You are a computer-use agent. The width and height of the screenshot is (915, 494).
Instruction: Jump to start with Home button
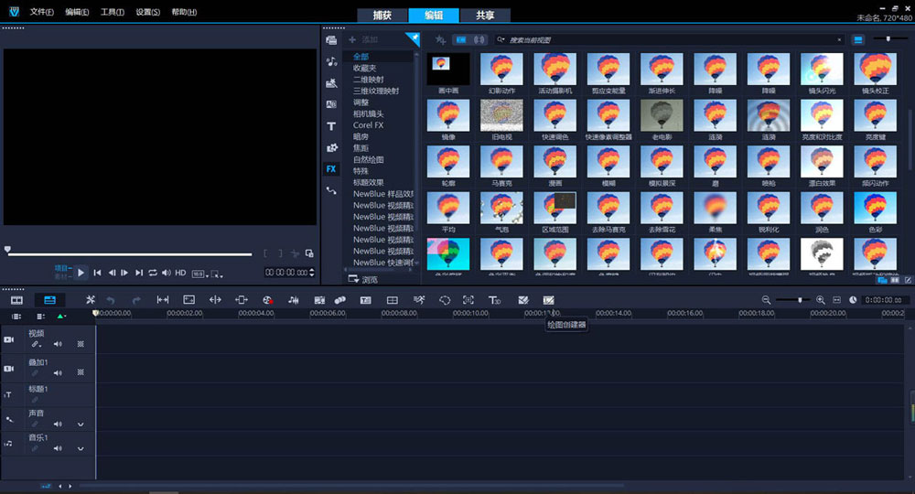click(98, 273)
